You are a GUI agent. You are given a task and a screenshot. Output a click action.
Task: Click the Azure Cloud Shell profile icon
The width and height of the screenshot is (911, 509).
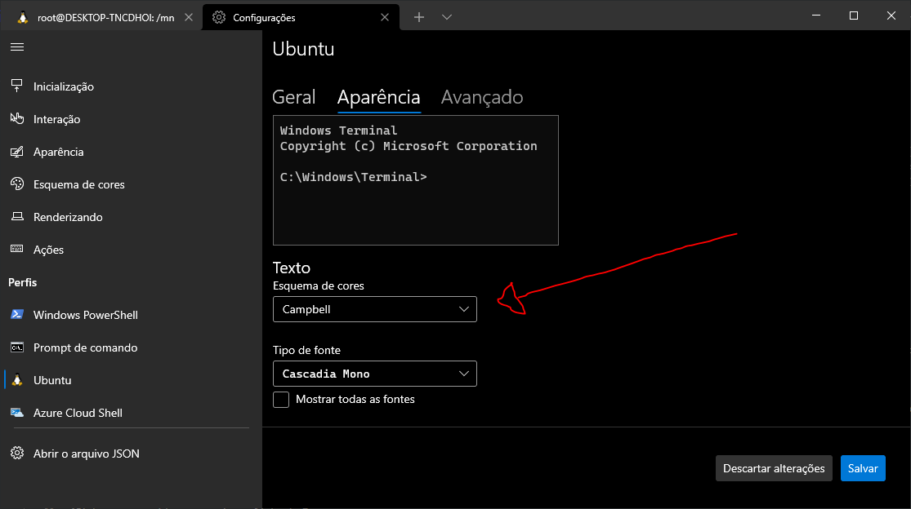[17, 412]
